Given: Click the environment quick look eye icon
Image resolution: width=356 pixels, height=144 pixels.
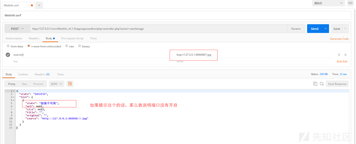Looking at the screenshot, I should pyautogui.click(x=350, y=3).
